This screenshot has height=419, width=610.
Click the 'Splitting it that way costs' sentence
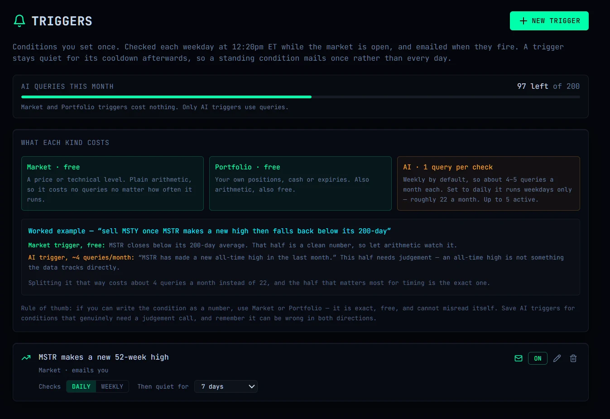pyautogui.click(x=259, y=283)
